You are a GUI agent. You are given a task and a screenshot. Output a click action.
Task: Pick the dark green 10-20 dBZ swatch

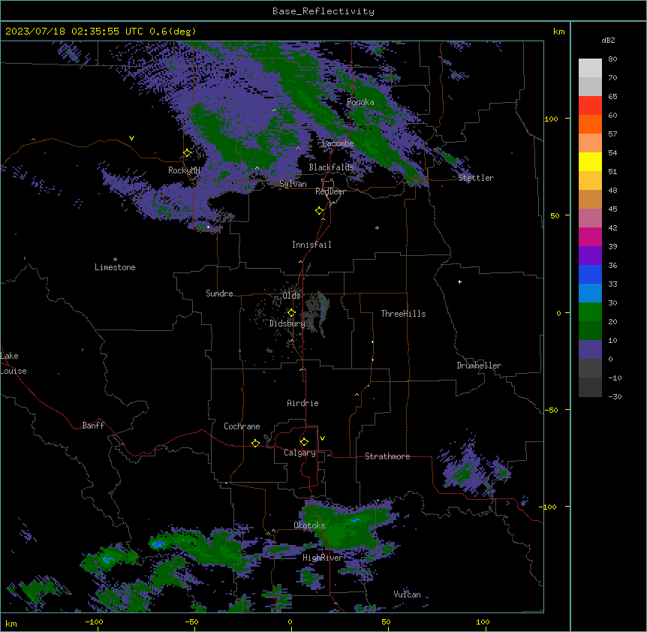(590, 331)
